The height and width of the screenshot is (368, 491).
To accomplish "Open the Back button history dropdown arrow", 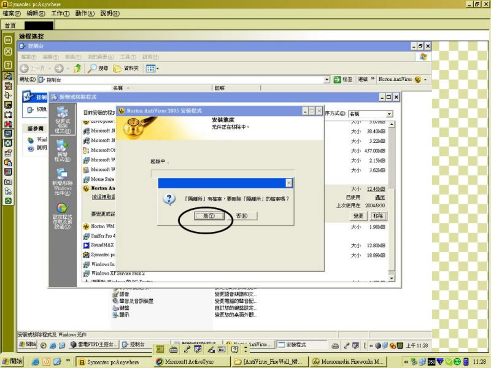I will point(50,68).
